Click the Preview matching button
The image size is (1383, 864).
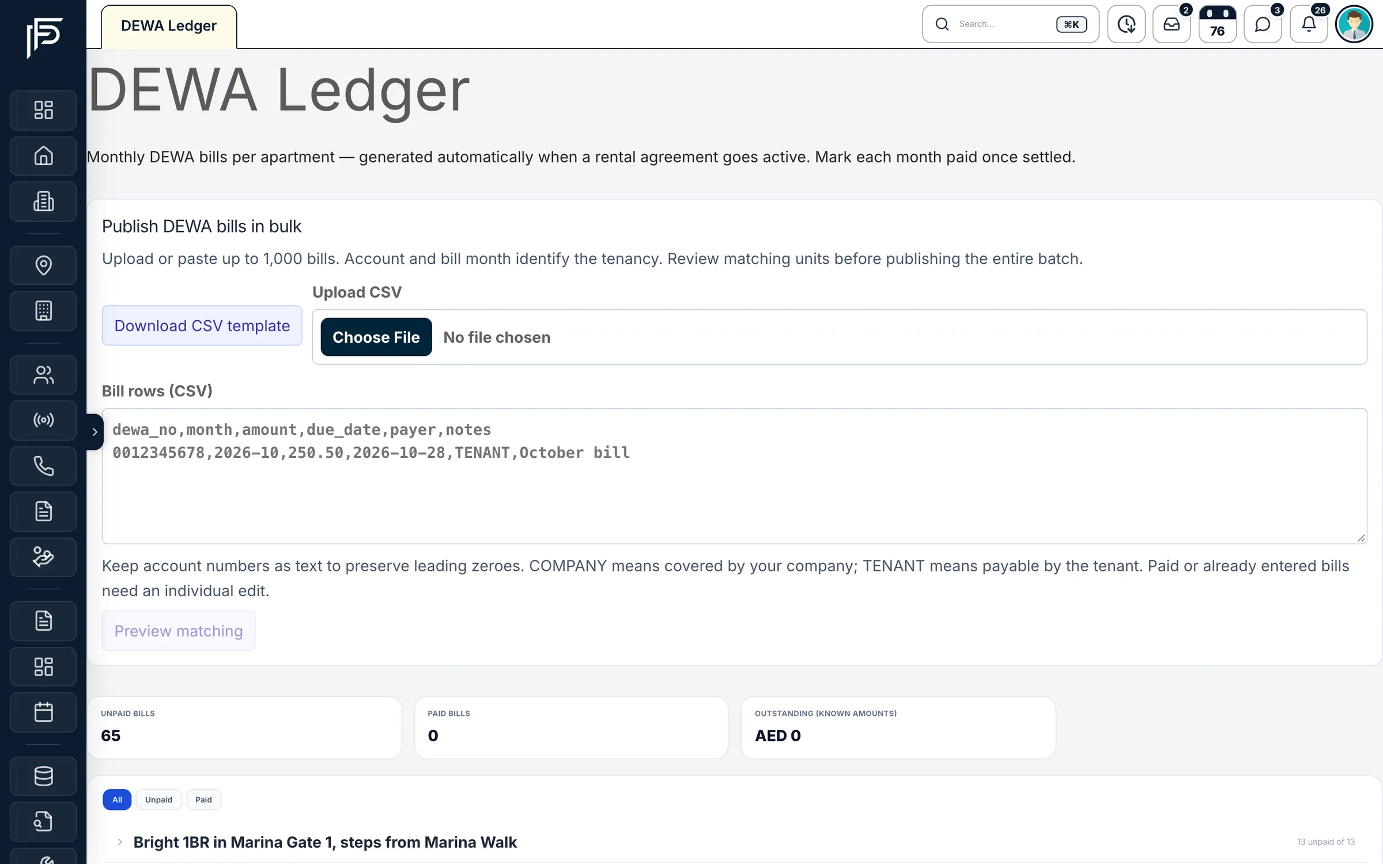click(179, 631)
